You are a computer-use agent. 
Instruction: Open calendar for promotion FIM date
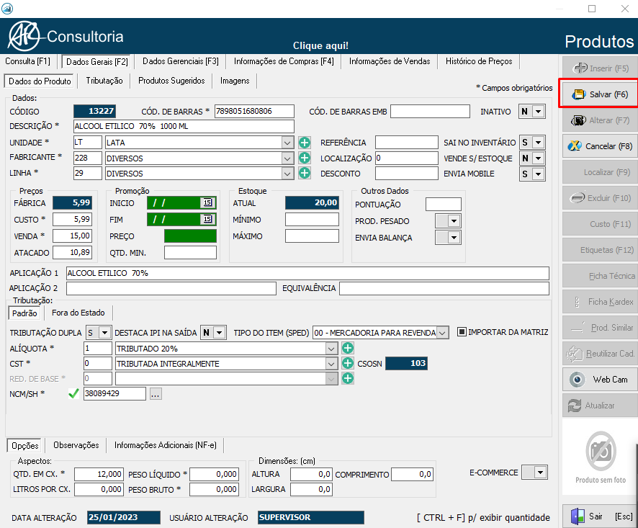[x=207, y=219]
